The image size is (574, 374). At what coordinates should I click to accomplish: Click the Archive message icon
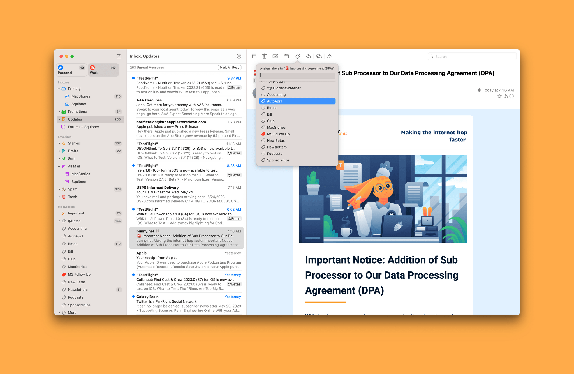255,56
